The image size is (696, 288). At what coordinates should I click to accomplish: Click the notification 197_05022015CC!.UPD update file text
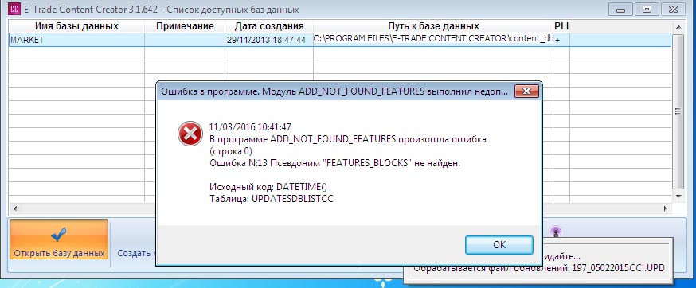pyautogui.click(x=539, y=268)
